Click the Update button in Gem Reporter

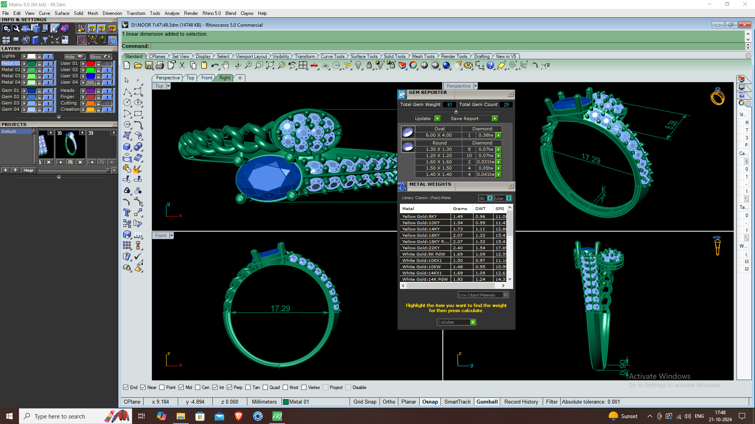(427, 119)
